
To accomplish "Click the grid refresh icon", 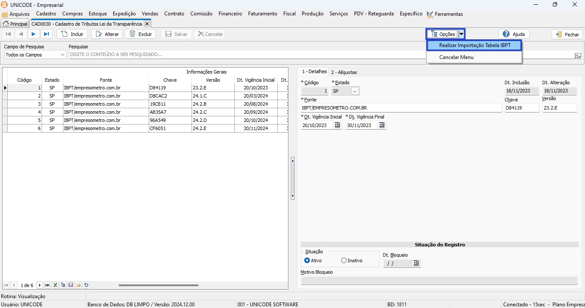I will point(86,285).
